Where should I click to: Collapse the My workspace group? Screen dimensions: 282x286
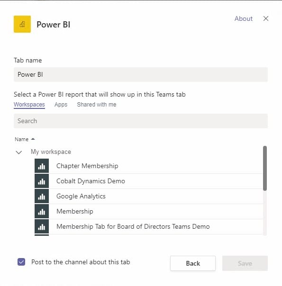pyautogui.click(x=19, y=152)
